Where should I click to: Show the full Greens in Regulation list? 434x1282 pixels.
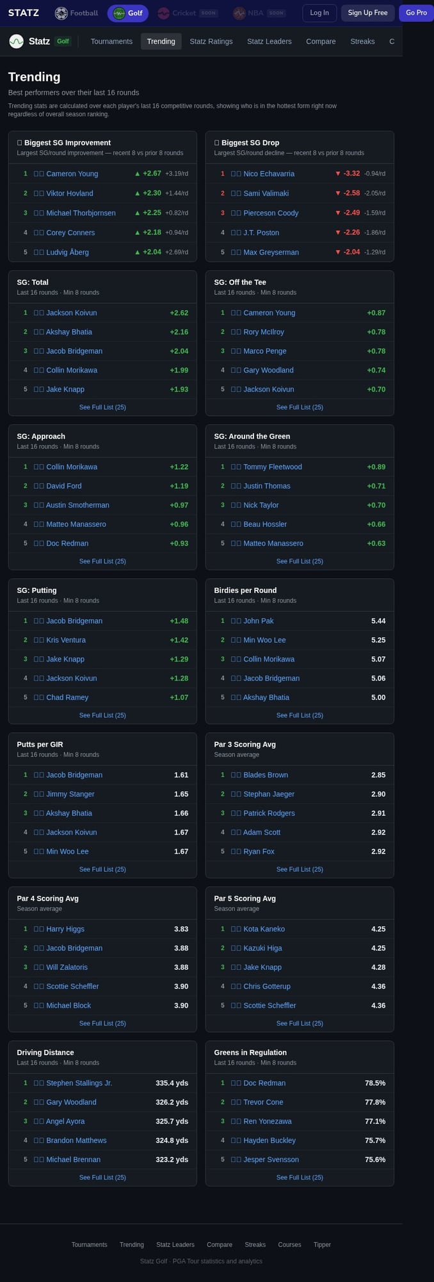pyautogui.click(x=300, y=1178)
